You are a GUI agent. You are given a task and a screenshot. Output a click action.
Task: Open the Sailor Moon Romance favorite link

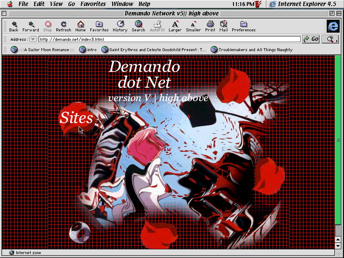click(x=43, y=50)
